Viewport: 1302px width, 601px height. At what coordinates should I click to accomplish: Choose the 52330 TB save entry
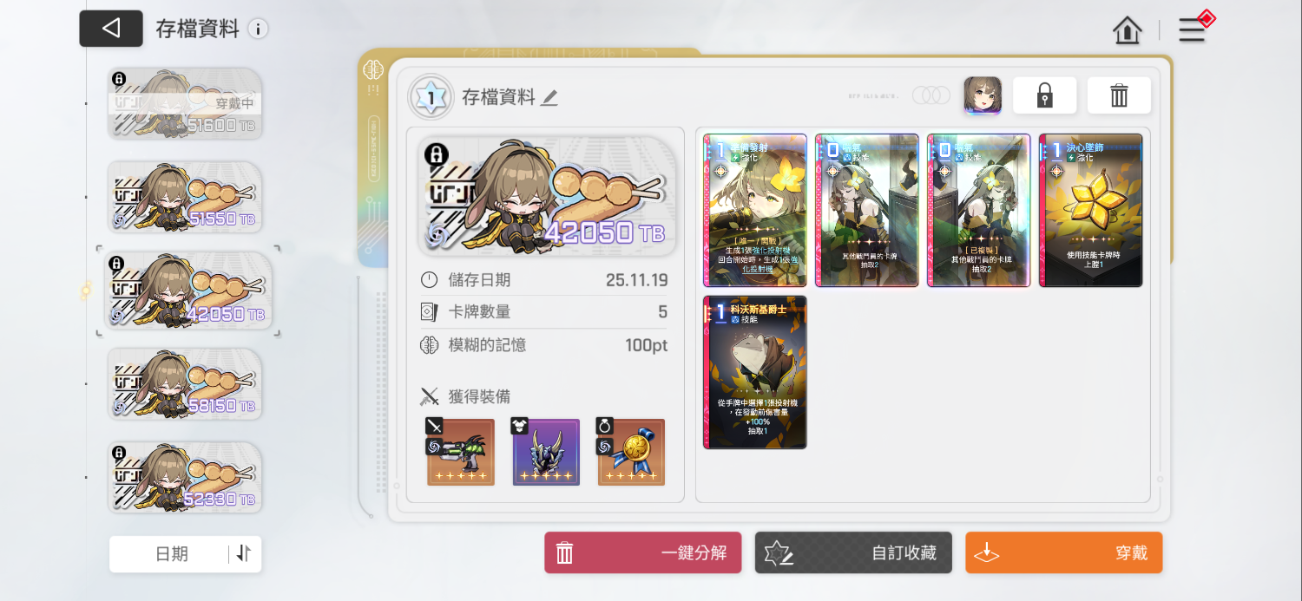(x=185, y=477)
